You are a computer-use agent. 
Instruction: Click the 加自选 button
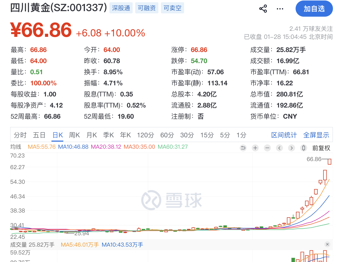point(314,9)
